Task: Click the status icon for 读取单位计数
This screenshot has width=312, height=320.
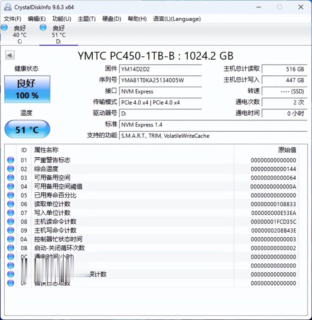Action: (11, 204)
